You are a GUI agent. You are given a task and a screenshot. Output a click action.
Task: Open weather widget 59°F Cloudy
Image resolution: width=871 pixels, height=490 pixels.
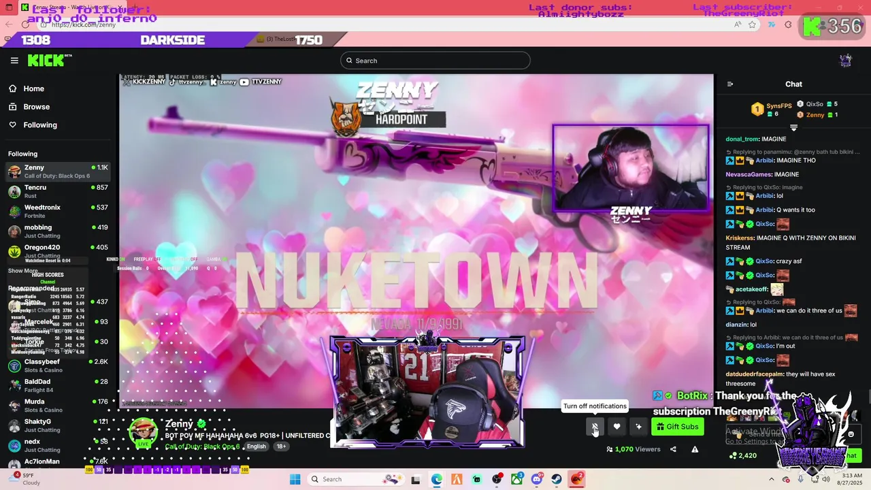pos(24,479)
